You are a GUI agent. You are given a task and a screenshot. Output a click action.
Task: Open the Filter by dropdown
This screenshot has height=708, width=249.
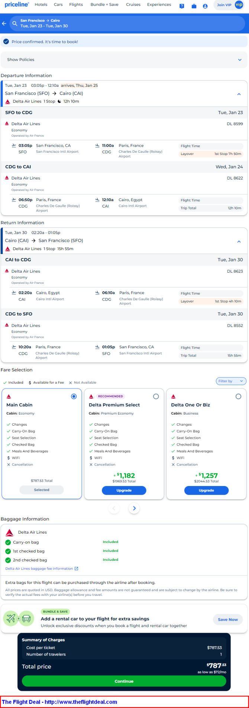click(231, 381)
